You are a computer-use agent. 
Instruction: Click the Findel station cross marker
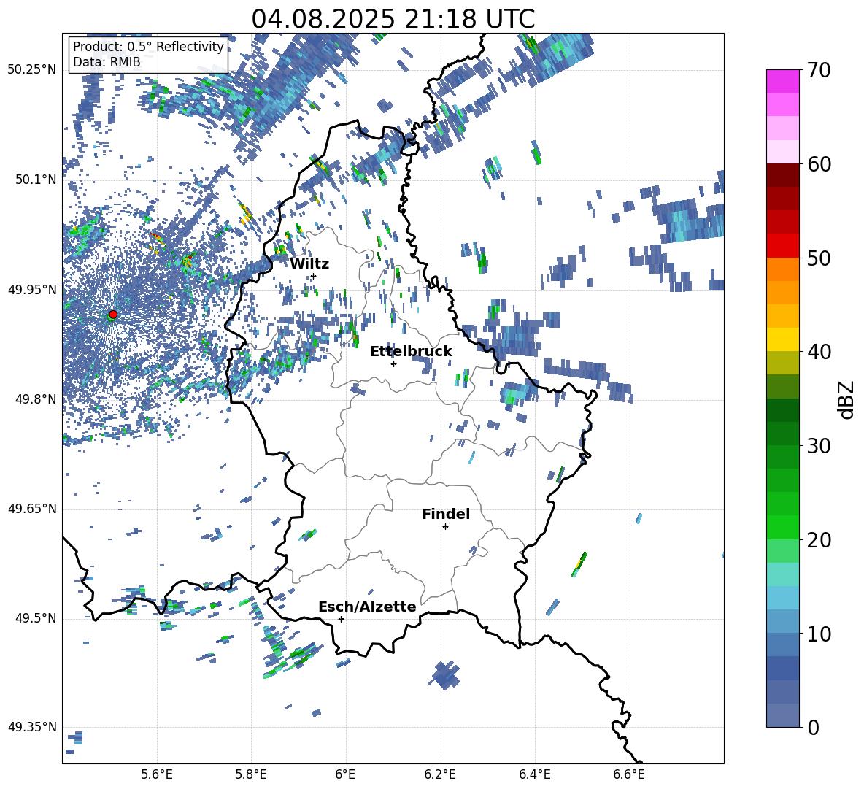(x=445, y=527)
